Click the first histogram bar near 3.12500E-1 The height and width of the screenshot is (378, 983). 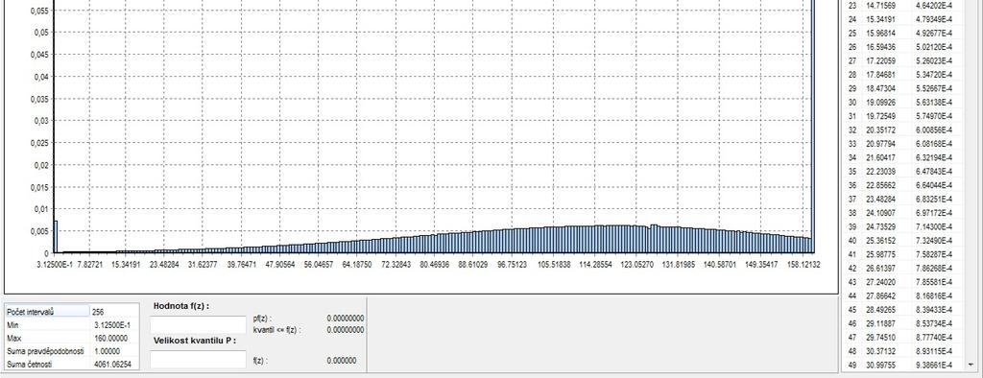click(x=56, y=237)
